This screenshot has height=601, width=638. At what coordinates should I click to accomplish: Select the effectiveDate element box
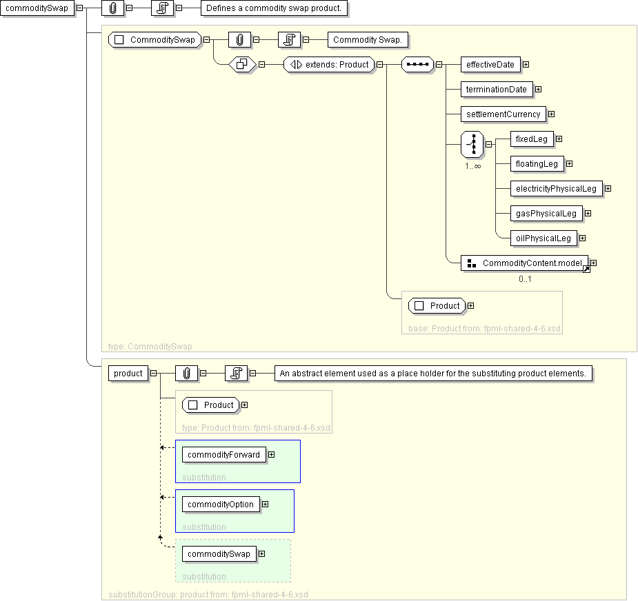click(490, 65)
